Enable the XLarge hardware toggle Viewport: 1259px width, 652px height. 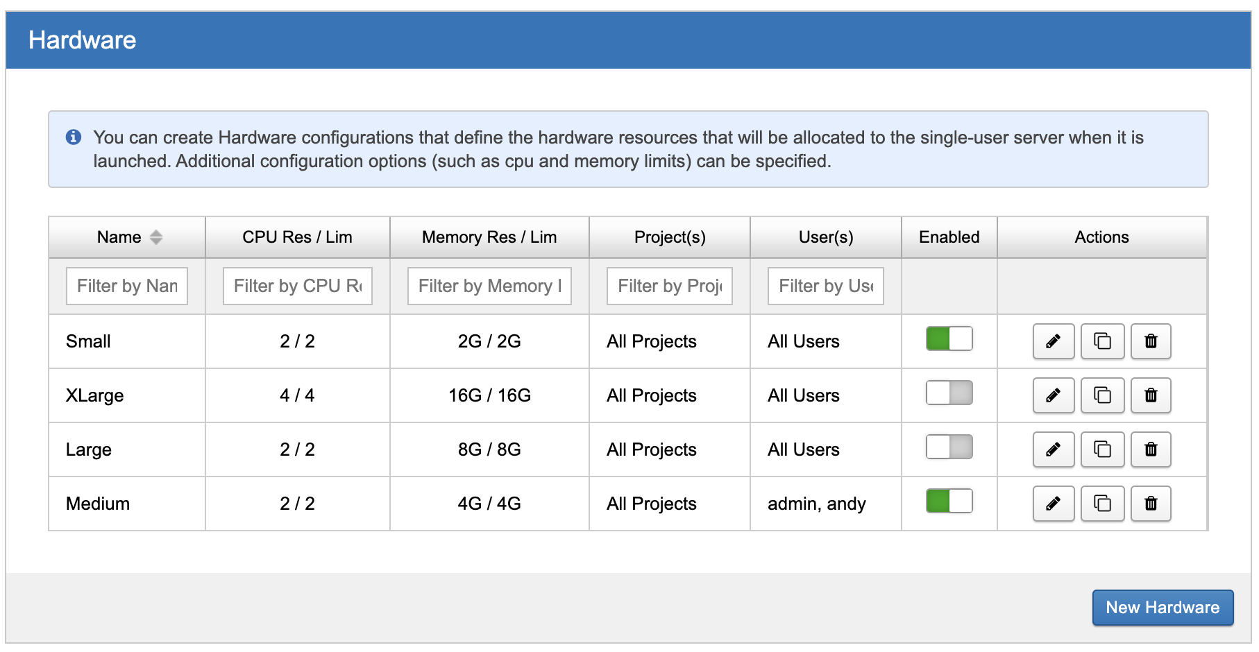(x=949, y=393)
